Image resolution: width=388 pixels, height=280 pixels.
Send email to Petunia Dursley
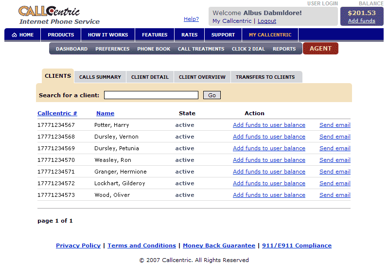pos(335,148)
